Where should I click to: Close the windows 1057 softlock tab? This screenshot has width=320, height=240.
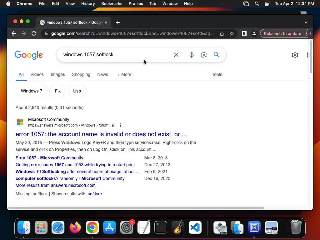click(x=106, y=22)
